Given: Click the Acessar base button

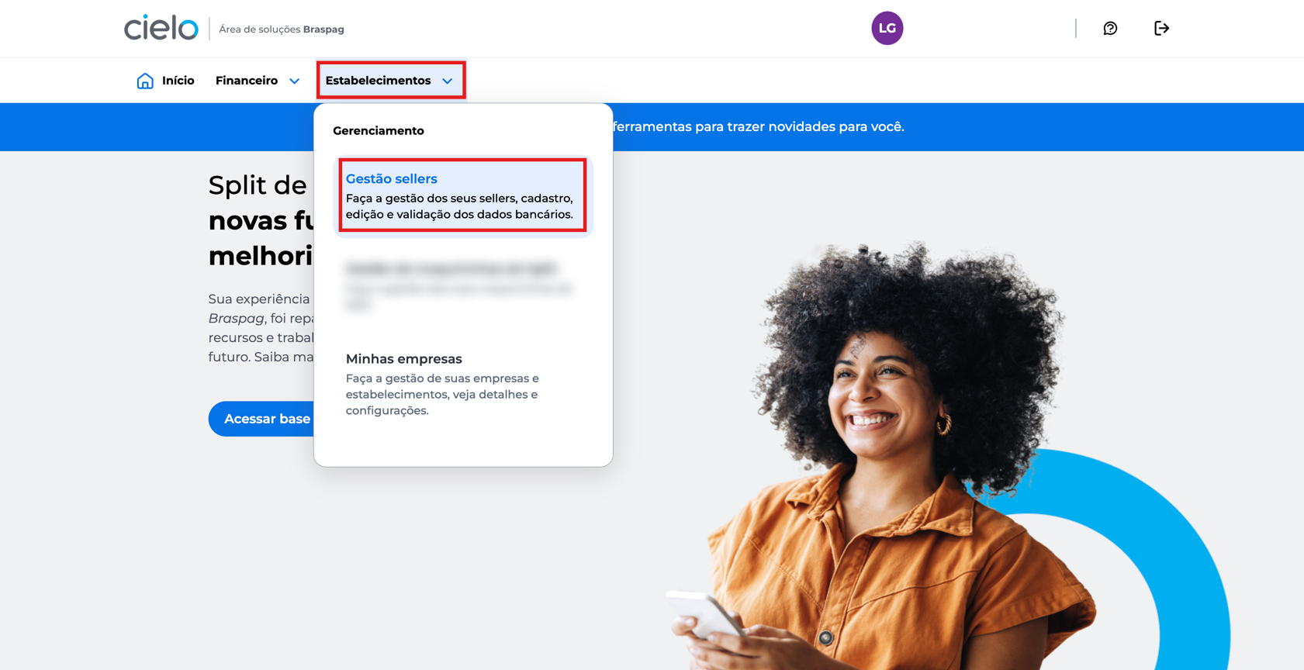Looking at the screenshot, I should (x=261, y=419).
